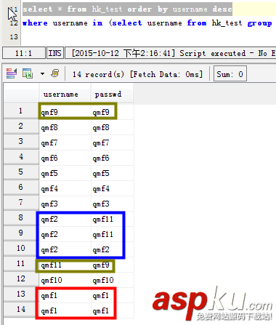Place cursor on editor line 11 select statement
276x325 pixels.
click(127, 9)
